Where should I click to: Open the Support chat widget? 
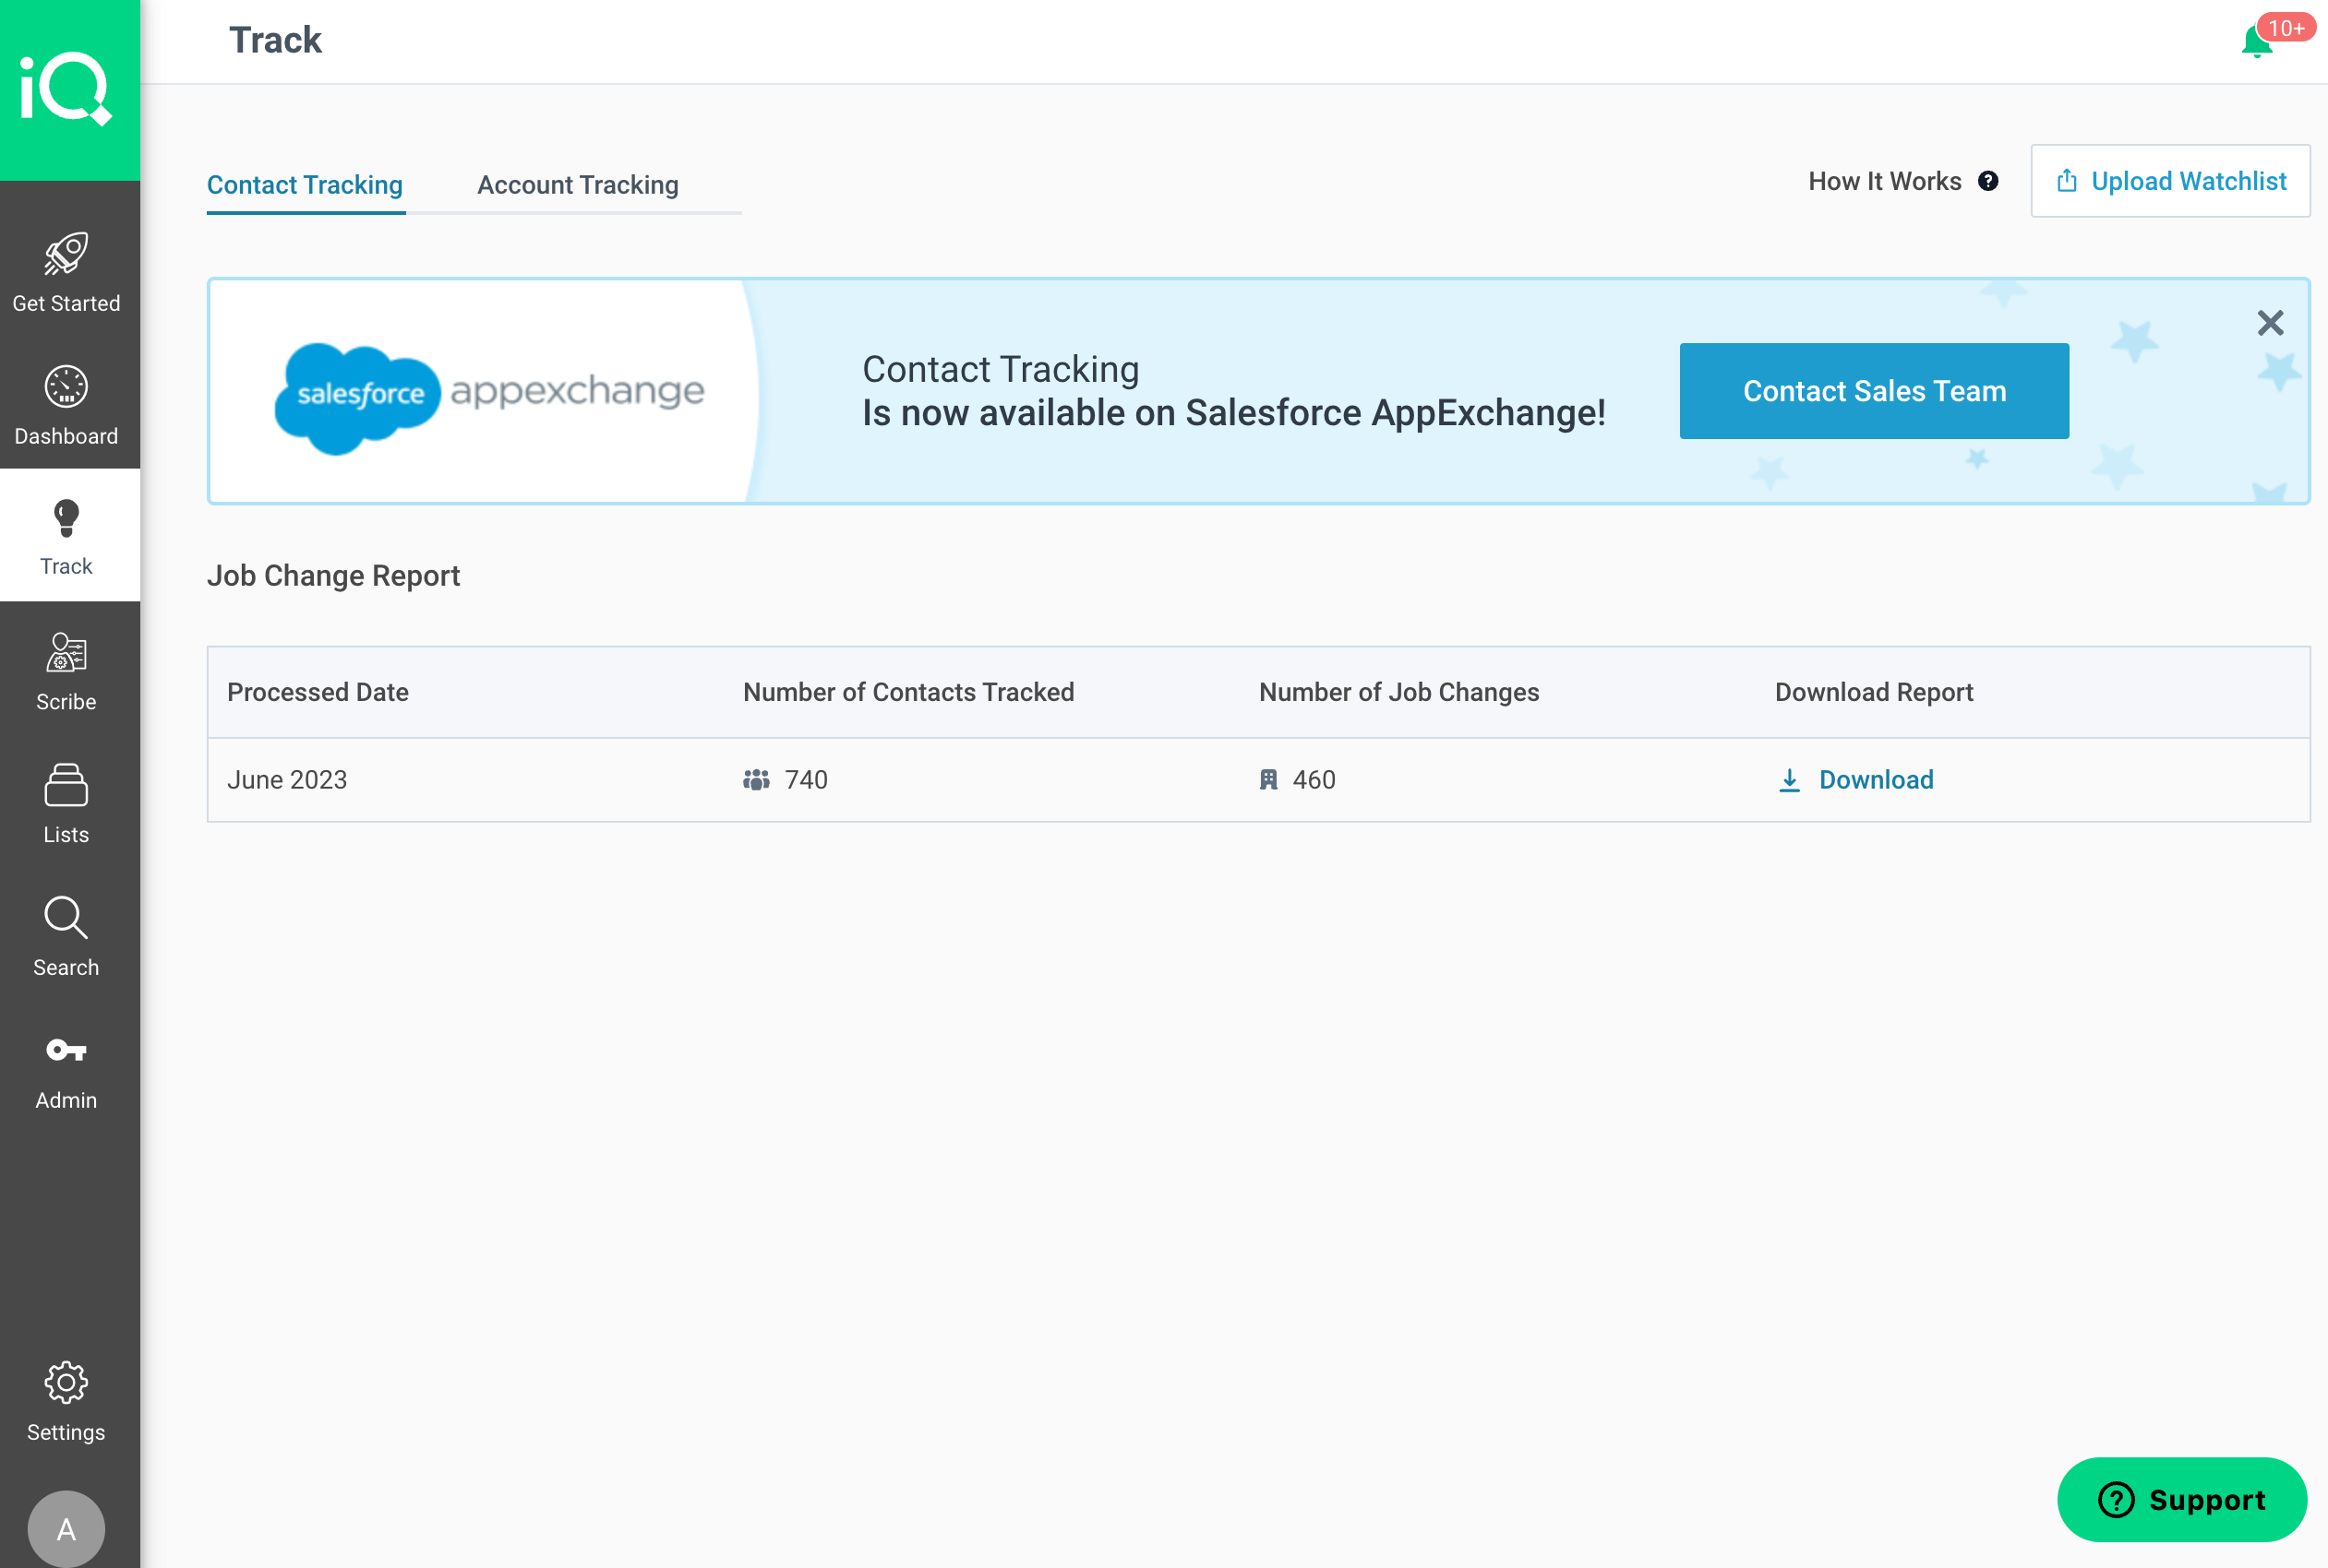click(2183, 1499)
